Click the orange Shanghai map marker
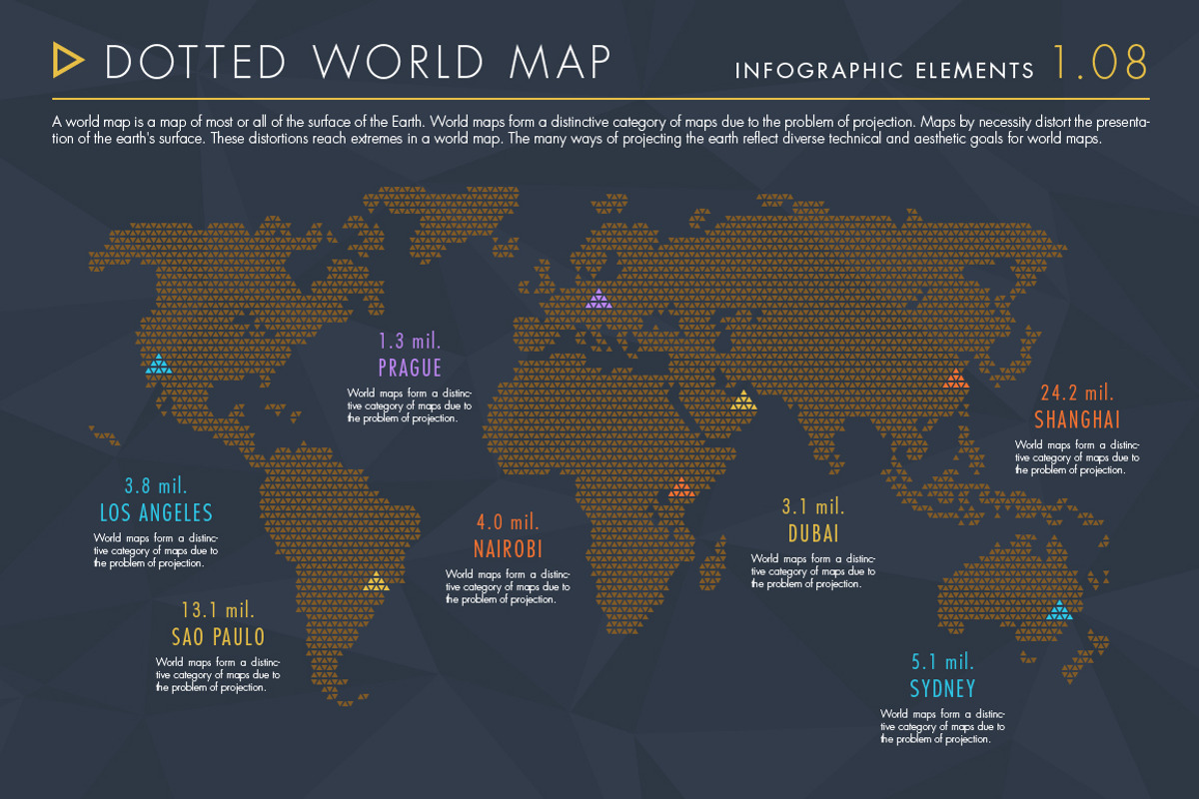The image size is (1199, 799). pos(955,377)
